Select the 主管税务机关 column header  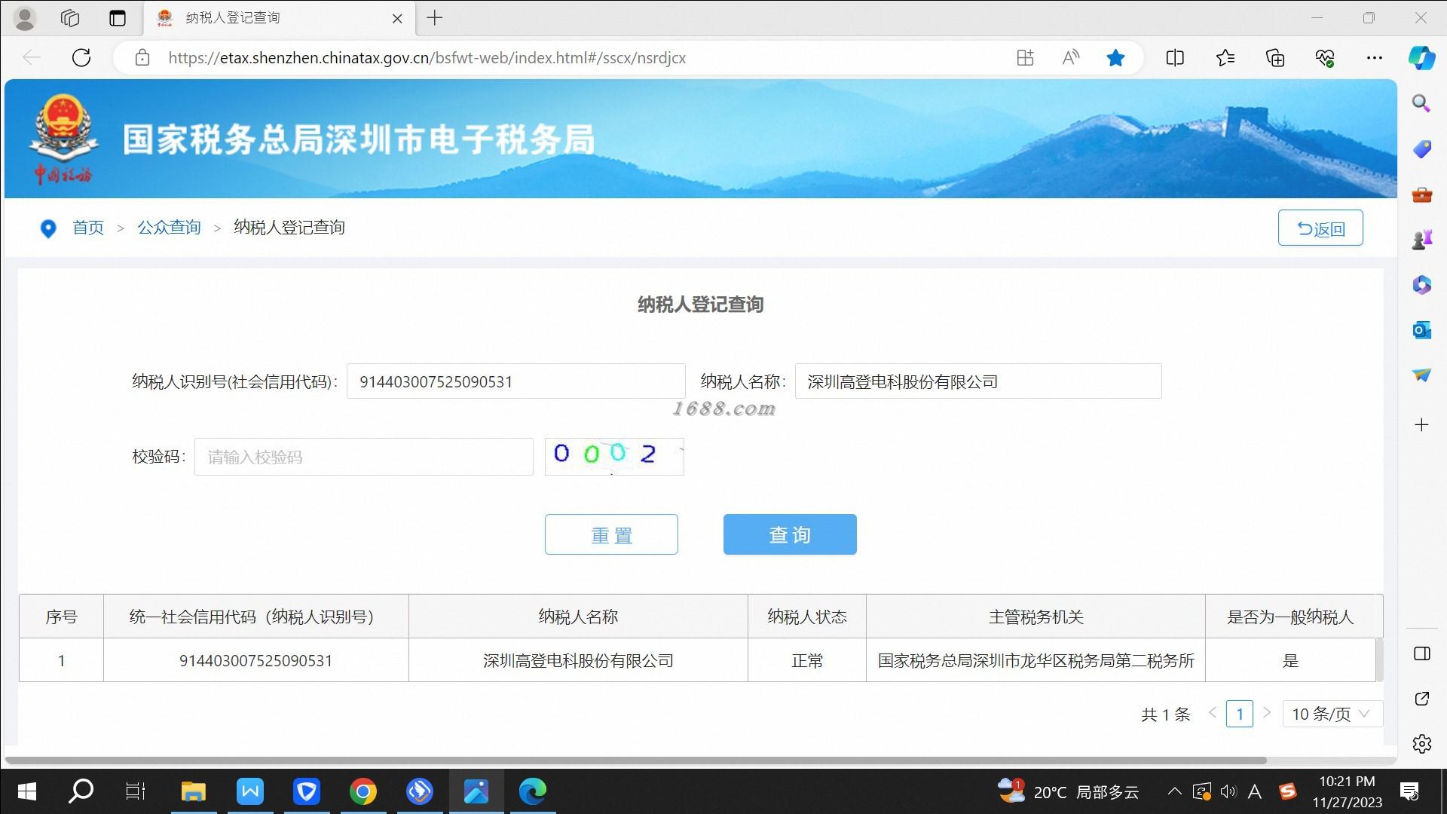point(1036,617)
